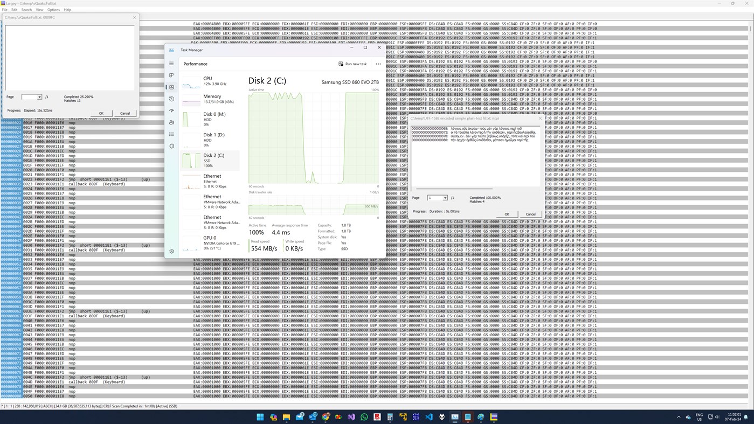Open Task Manager navigation hamburger menu
The width and height of the screenshot is (754, 424).
click(x=171, y=64)
